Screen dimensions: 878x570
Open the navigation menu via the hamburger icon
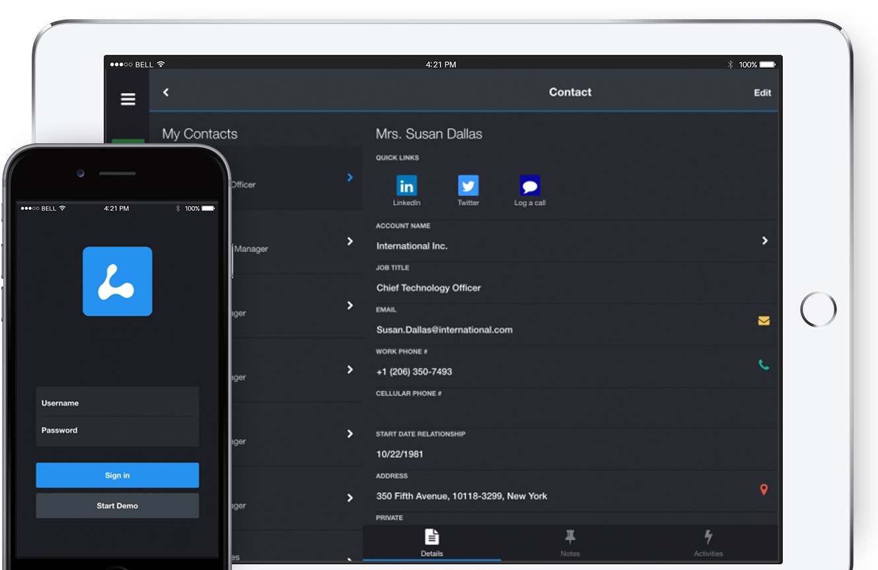coord(128,99)
